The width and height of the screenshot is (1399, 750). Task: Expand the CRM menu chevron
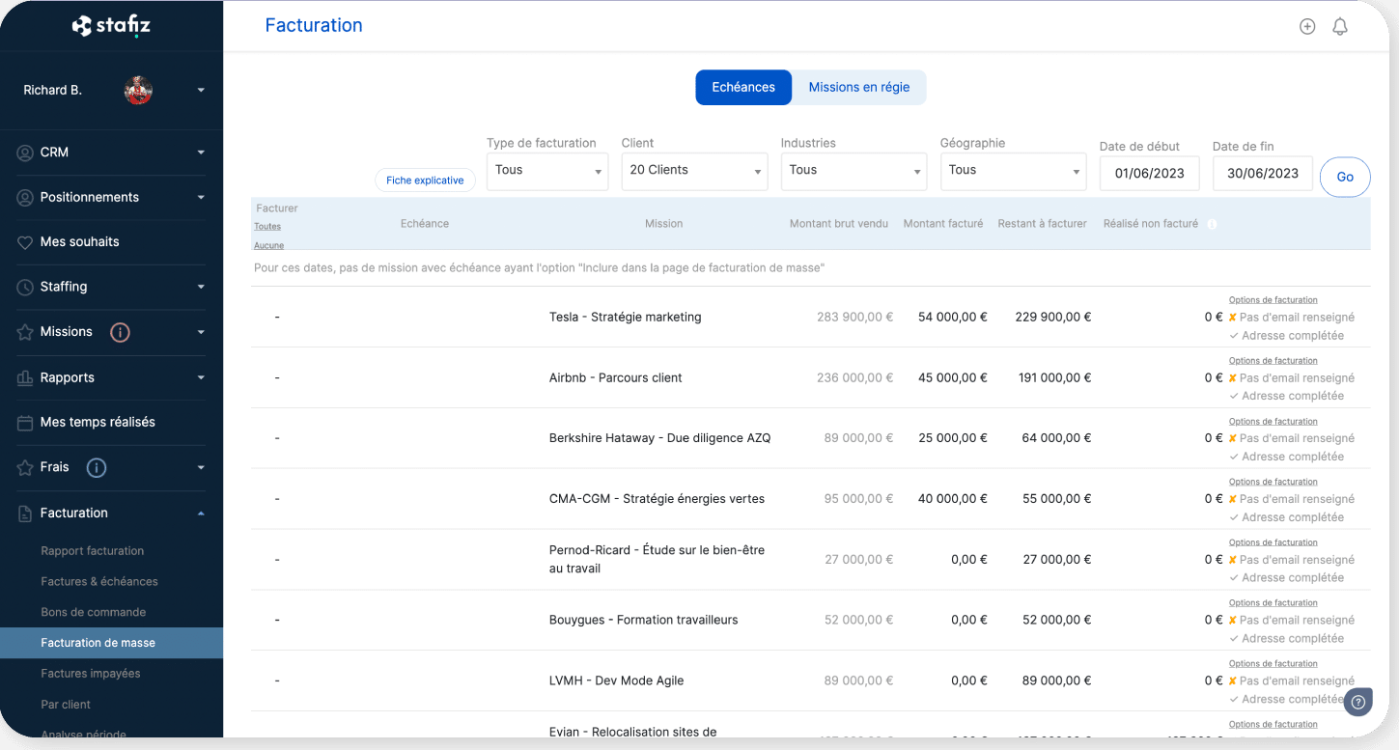tap(201, 153)
